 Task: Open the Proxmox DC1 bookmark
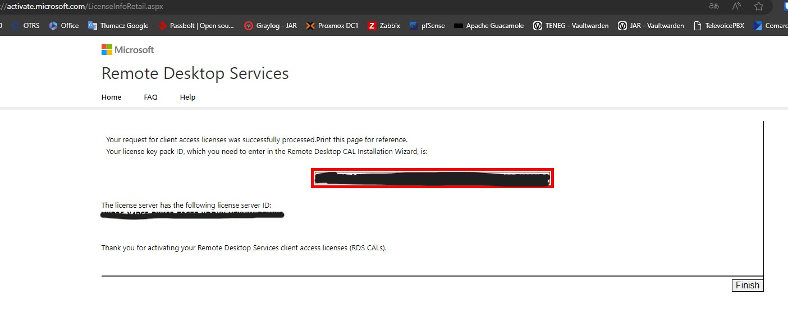click(x=332, y=25)
